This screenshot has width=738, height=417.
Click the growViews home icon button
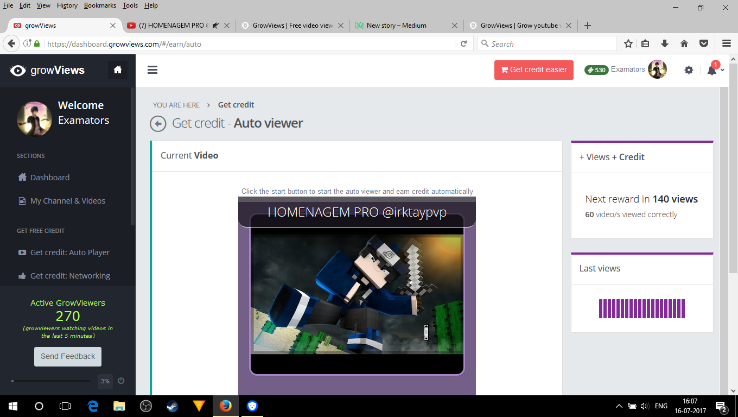(118, 70)
